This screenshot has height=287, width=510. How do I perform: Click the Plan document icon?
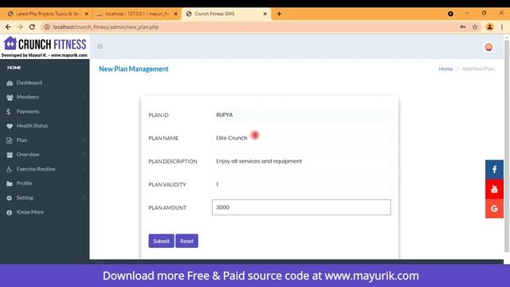(x=9, y=140)
